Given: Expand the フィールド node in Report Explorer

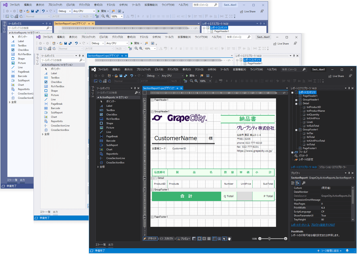Looking at the screenshot, I should (x=292, y=152).
